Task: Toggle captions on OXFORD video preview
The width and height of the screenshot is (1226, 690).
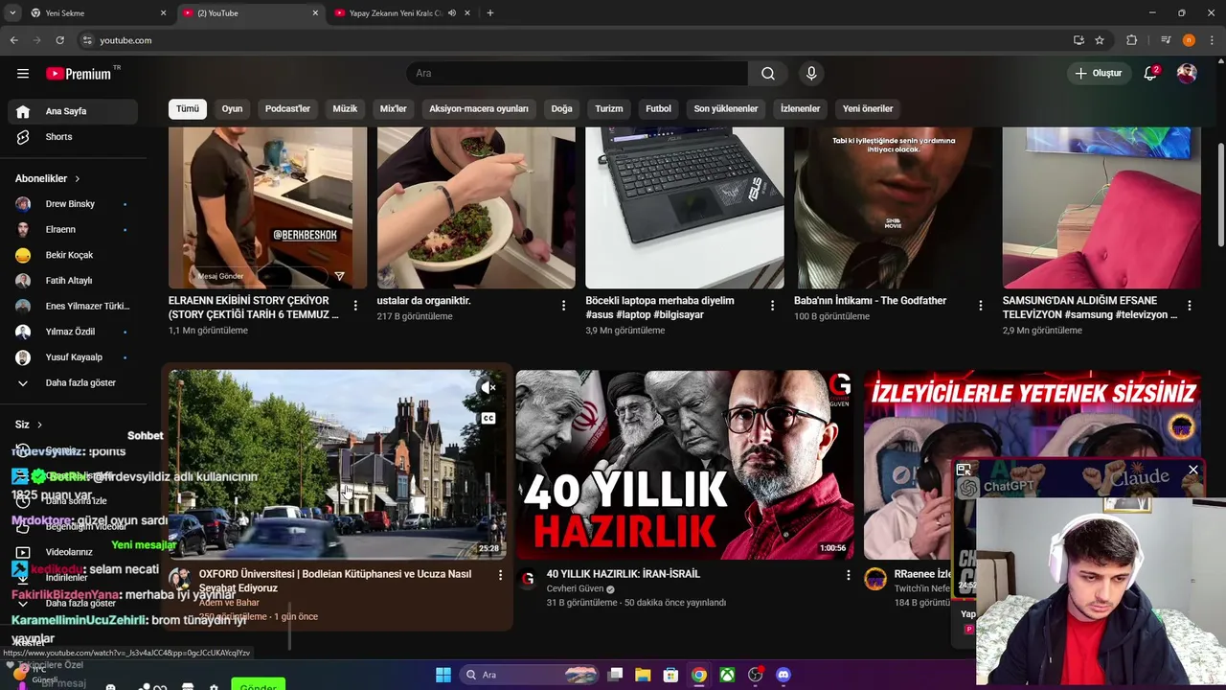Action: coord(488,419)
